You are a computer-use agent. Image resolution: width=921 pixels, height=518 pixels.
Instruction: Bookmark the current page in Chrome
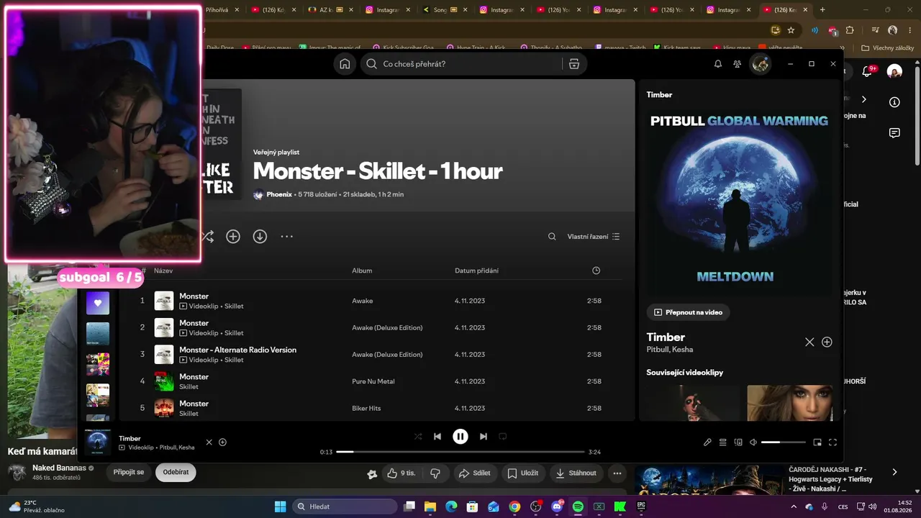click(x=791, y=30)
